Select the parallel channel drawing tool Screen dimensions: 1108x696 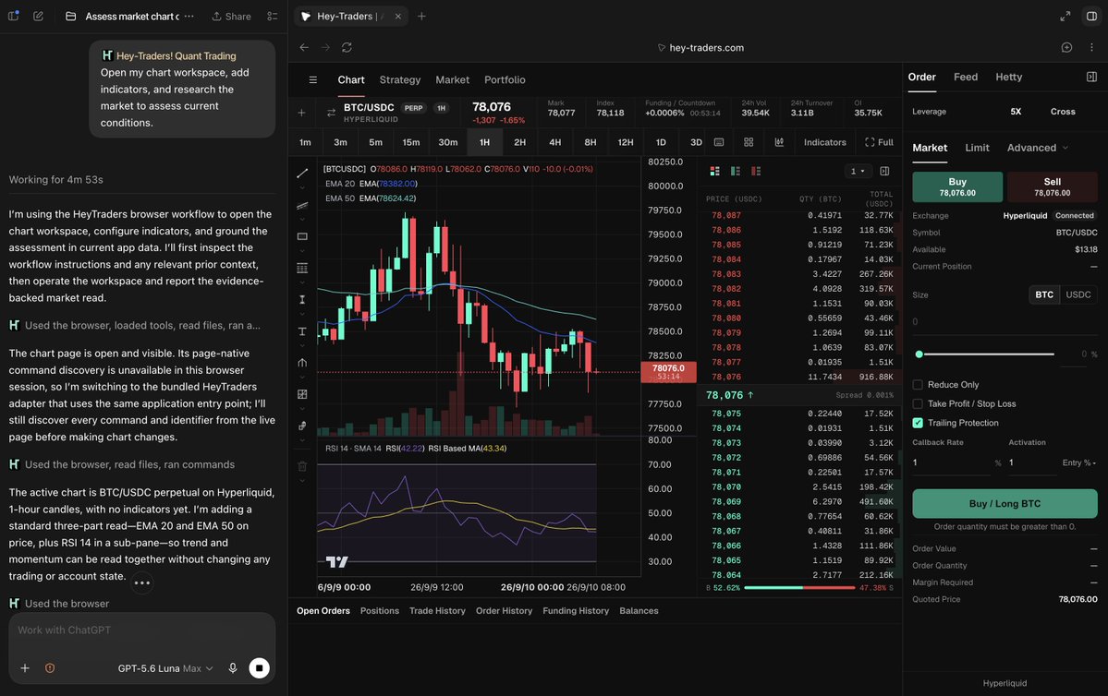(302, 206)
